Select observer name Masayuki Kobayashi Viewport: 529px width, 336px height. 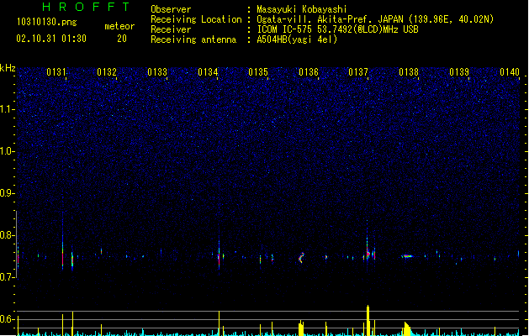(302, 9)
